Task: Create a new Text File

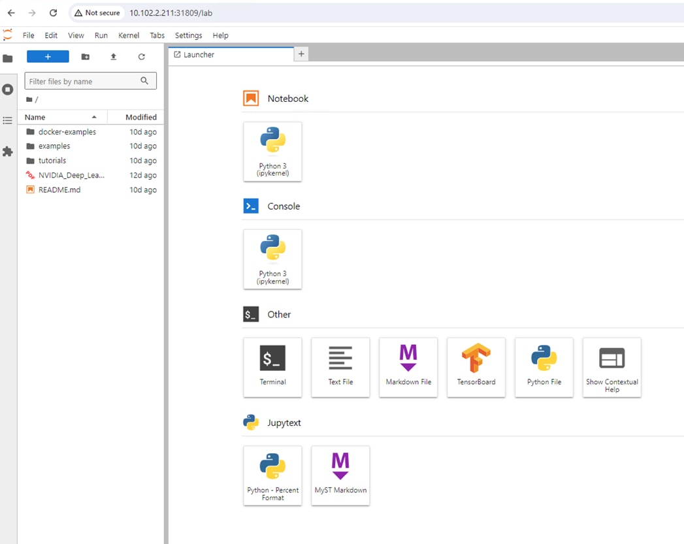Action: click(340, 368)
